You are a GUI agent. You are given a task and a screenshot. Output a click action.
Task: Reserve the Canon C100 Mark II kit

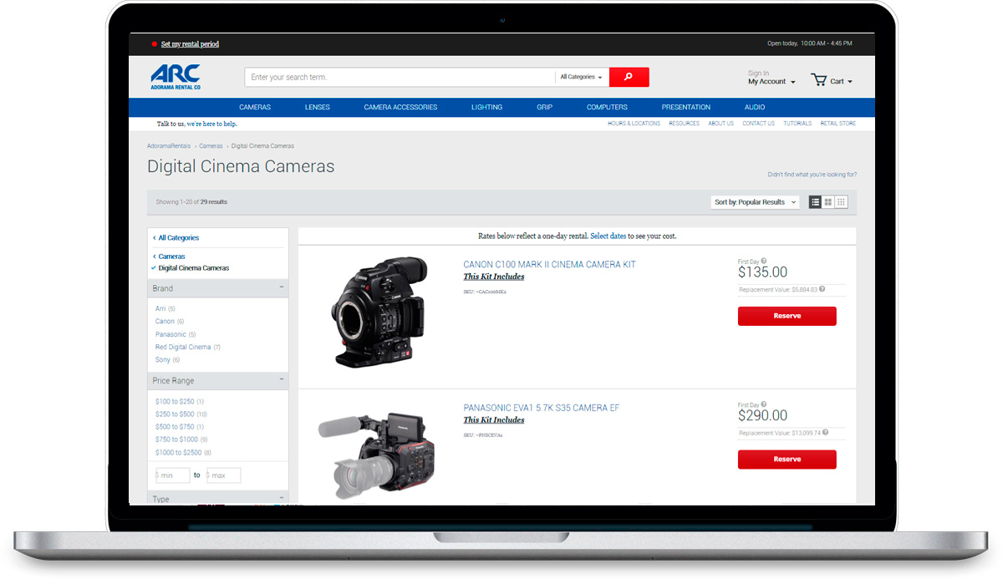click(787, 316)
